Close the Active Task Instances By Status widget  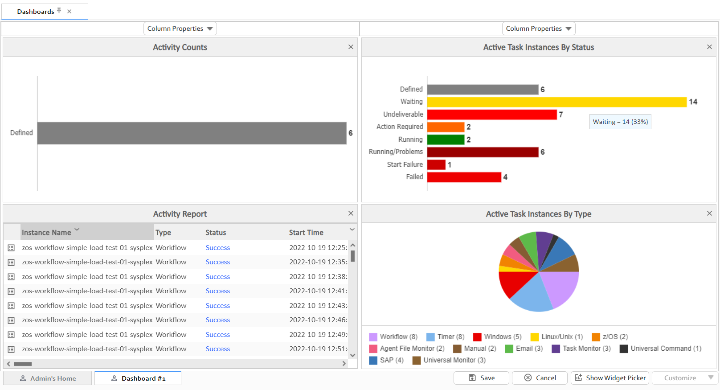[709, 47]
